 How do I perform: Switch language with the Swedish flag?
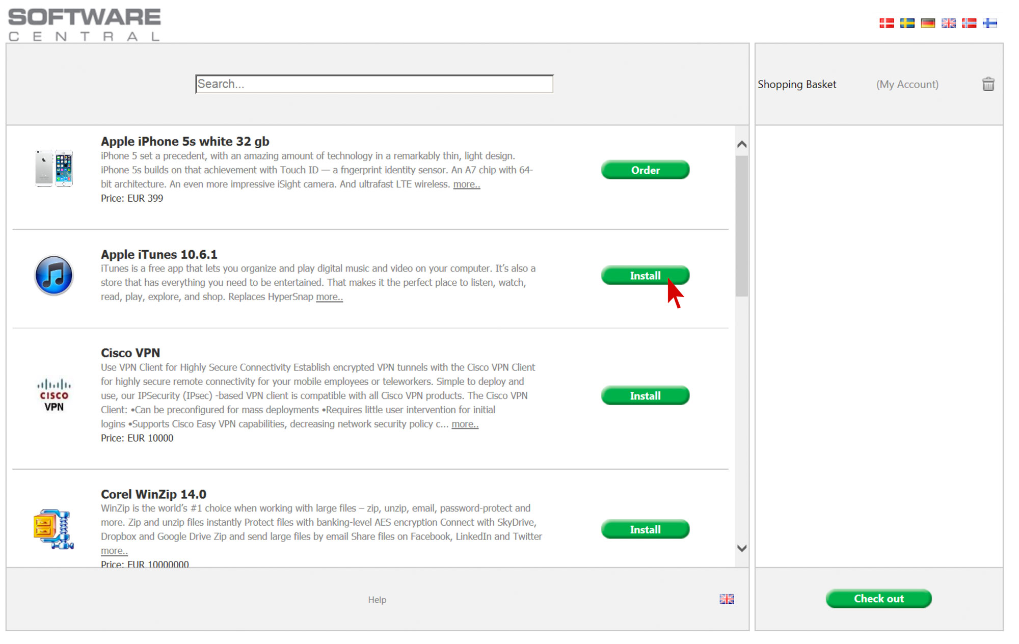[x=907, y=23]
